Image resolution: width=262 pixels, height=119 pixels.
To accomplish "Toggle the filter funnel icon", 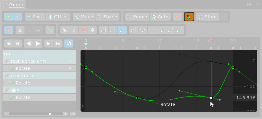I will 9,30.
